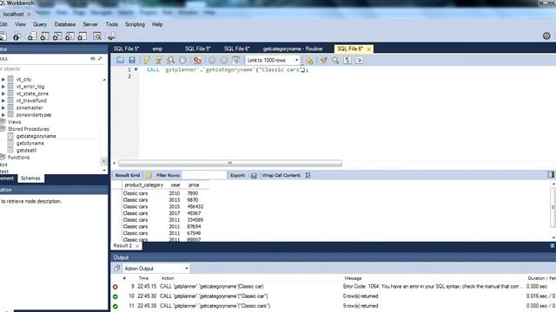Click the statement marker dot on line 1
556x312 pixels.
pos(136,69)
